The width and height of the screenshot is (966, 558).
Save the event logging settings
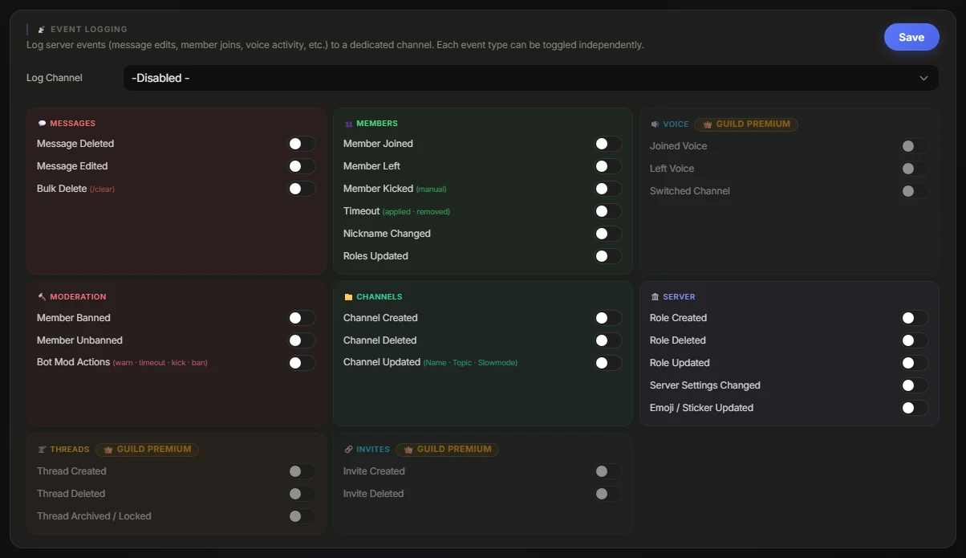(911, 37)
